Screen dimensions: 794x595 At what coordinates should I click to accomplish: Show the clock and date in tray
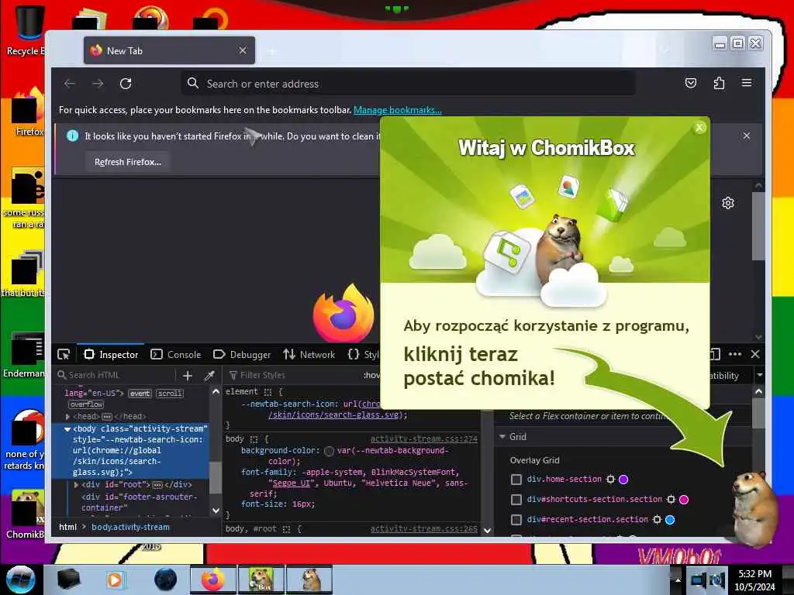pos(754,580)
